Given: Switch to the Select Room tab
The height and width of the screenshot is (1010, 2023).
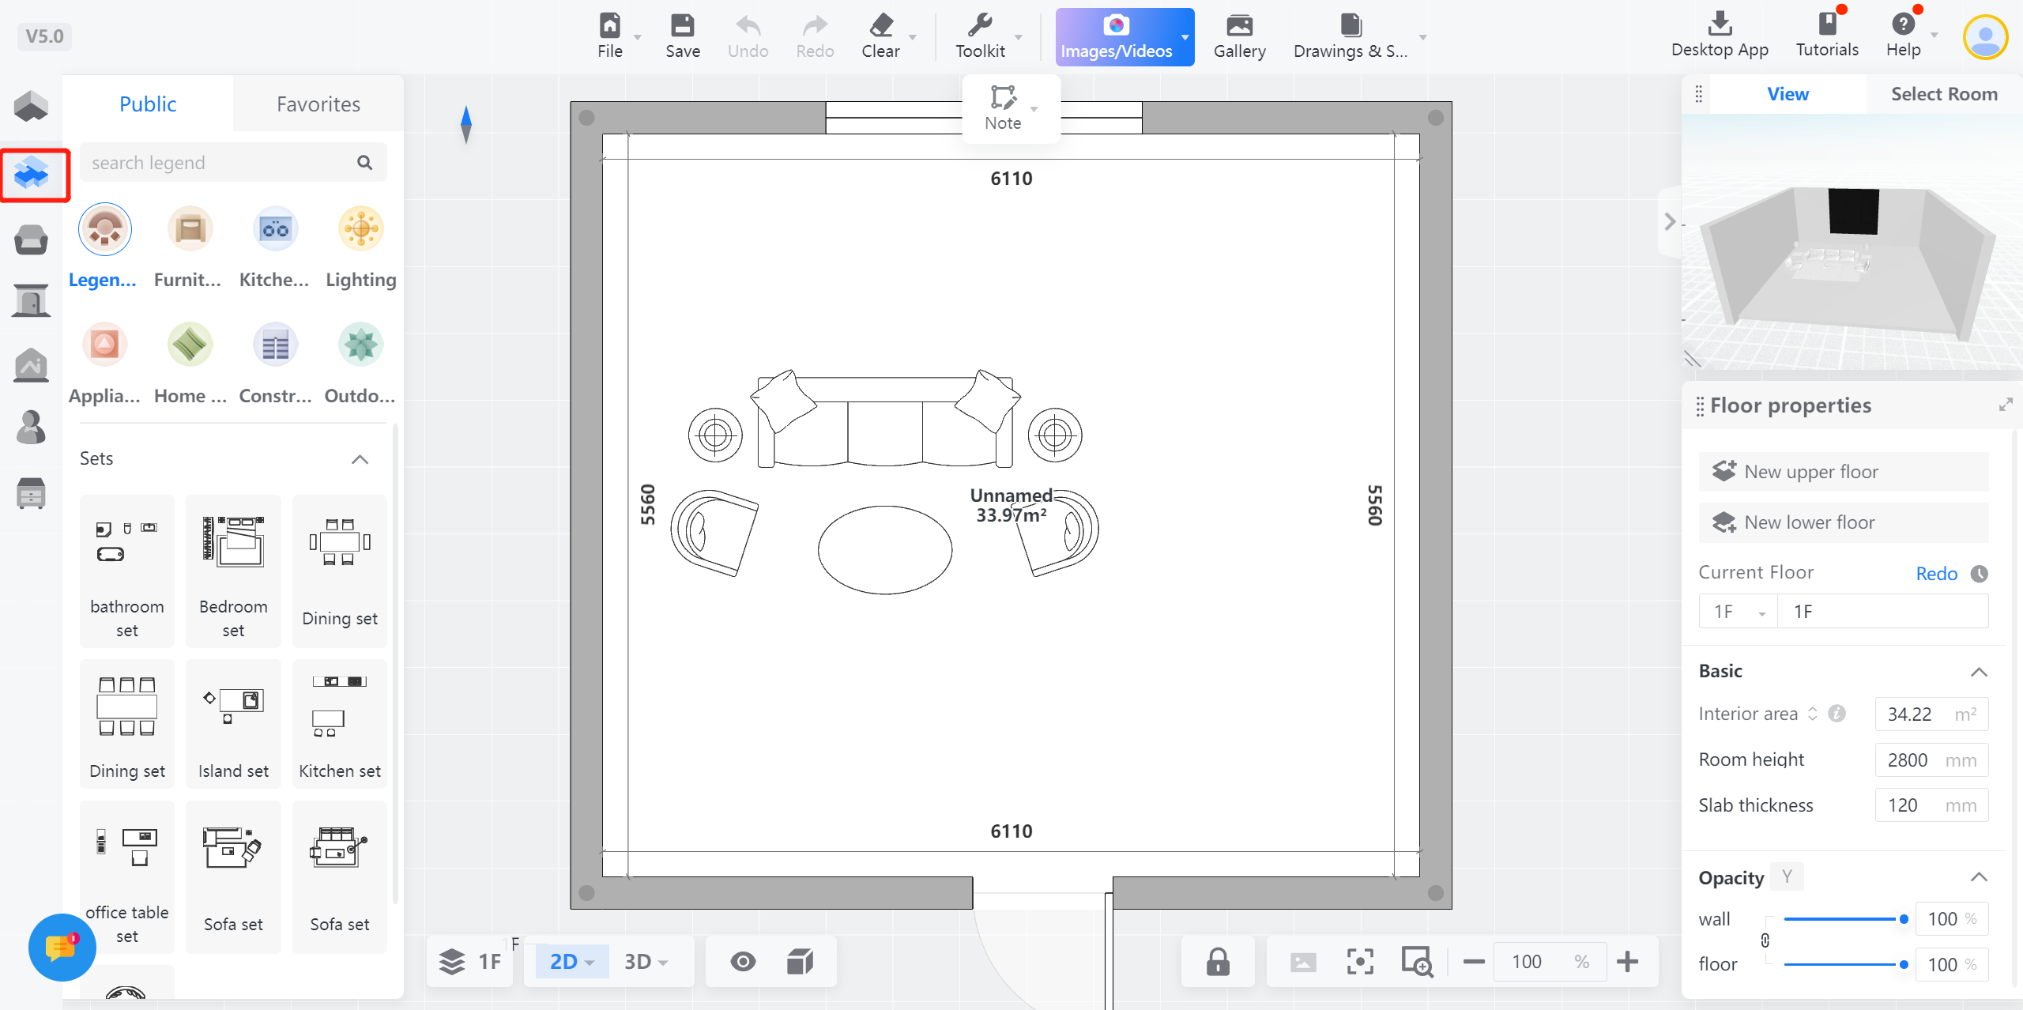Looking at the screenshot, I should click(1943, 94).
